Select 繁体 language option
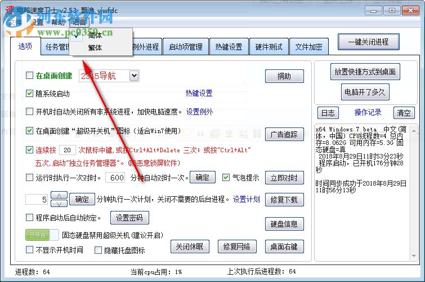This screenshot has width=425, height=282. pos(95,48)
